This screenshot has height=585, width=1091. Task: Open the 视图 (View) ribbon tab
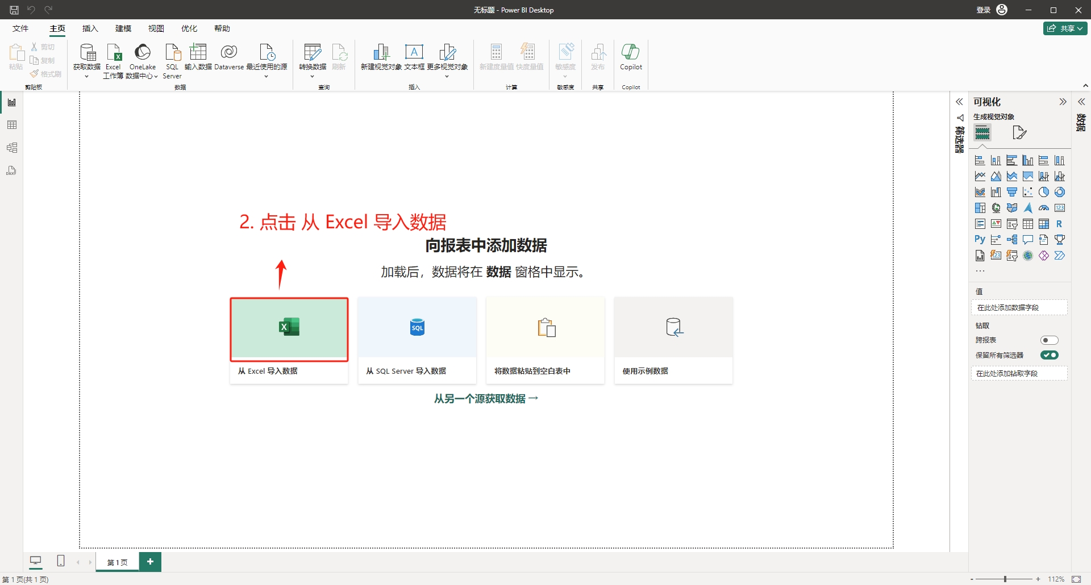click(x=156, y=28)
